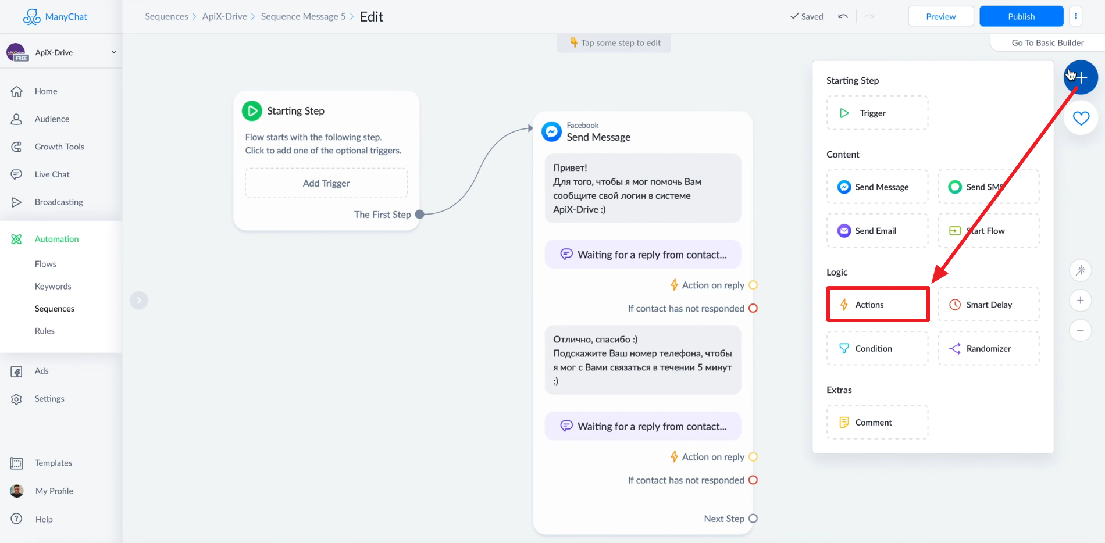This screenshot has width=1105, height=543.
Task: Zoom in with the plus circle button
Action: pos(1081,301)
